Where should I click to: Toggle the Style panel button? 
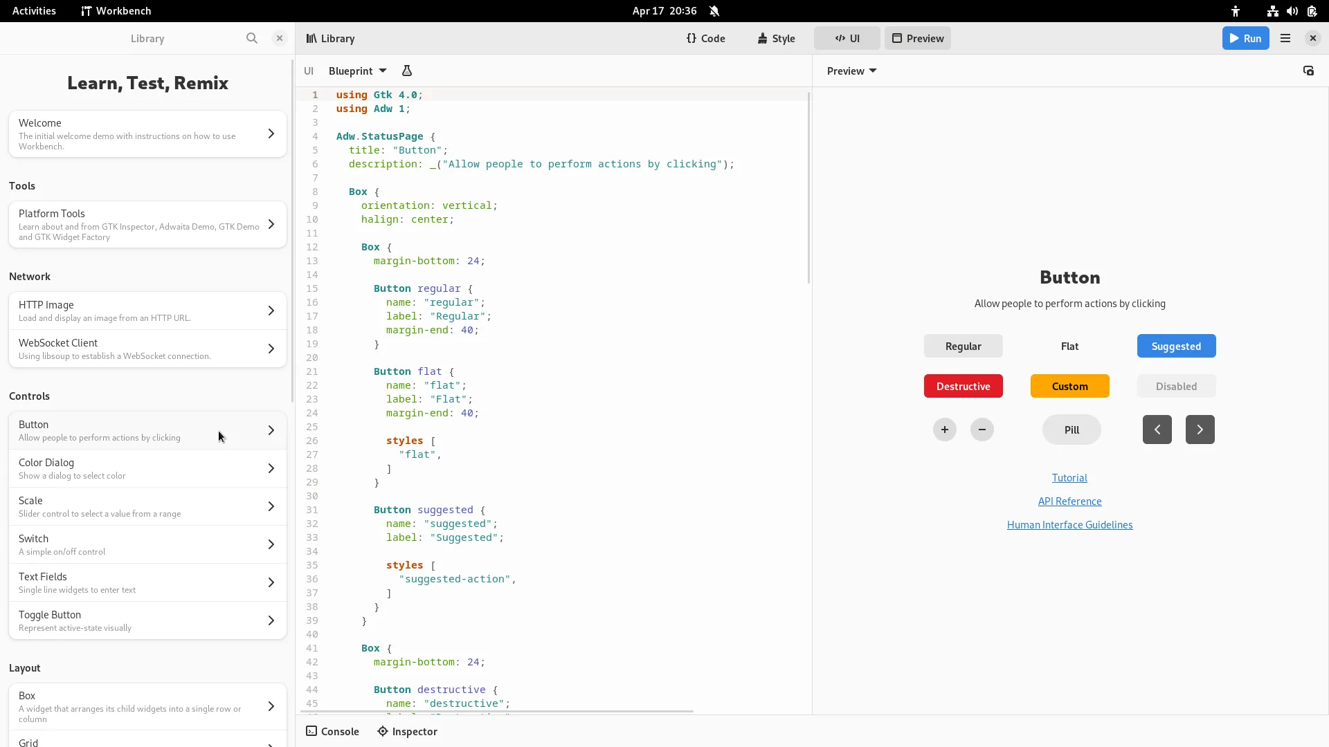(x=776, y=38)
